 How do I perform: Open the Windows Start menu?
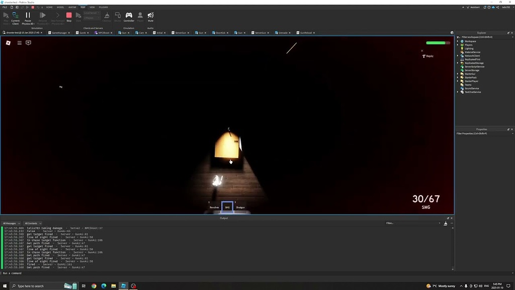(5, 286)
